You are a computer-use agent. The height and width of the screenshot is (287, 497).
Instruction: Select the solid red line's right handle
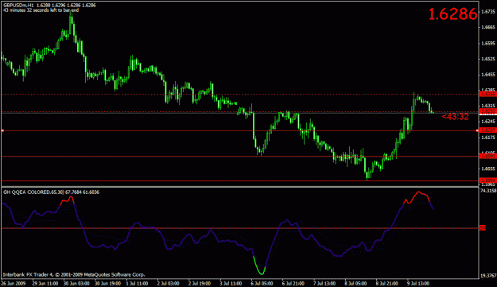click(x=477, y=130)
